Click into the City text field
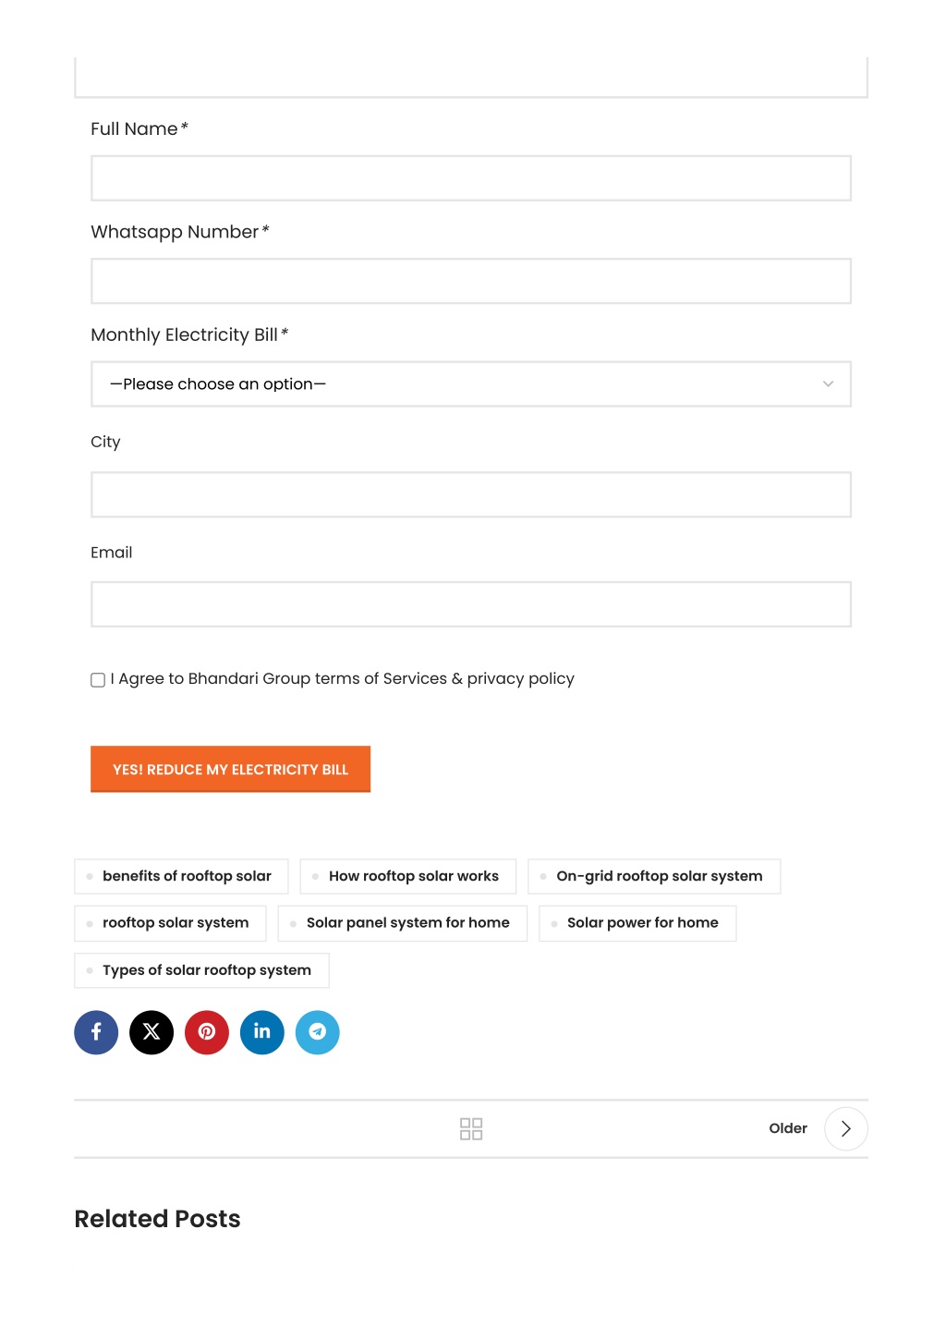 coord(470,494)
